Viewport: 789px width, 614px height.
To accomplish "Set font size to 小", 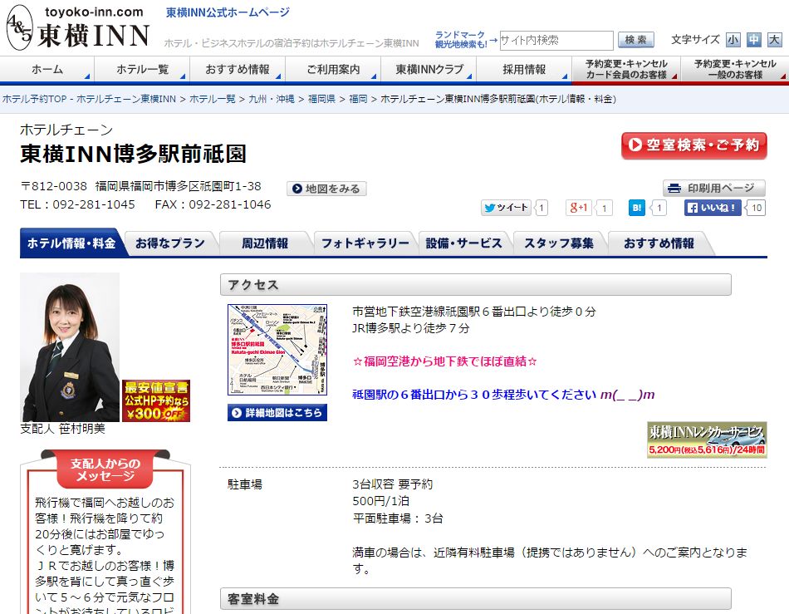I will click(733, 40).
